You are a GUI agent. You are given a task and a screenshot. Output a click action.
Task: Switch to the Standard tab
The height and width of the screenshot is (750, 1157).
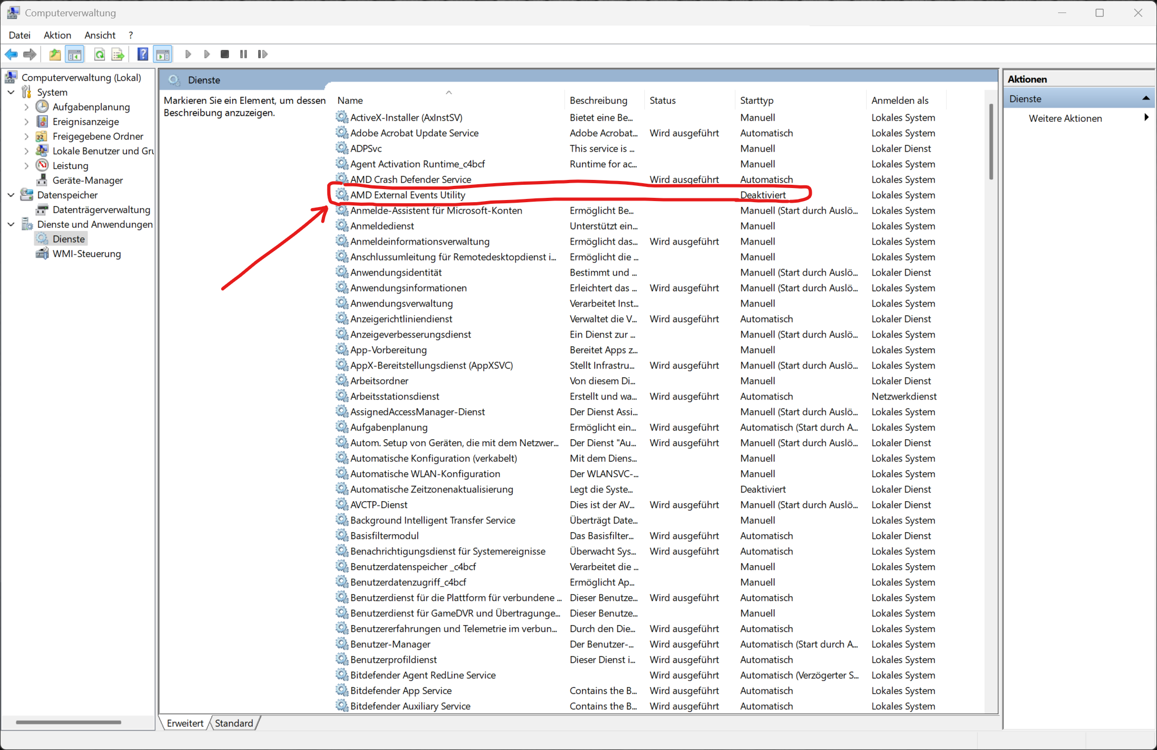tap(234, 723)
